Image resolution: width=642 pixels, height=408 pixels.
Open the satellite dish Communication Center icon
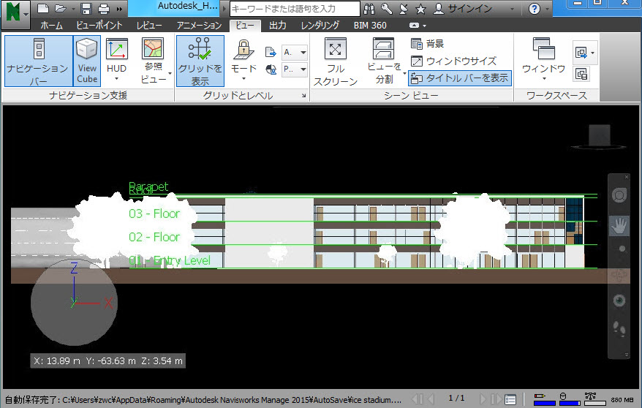(404, 9)
